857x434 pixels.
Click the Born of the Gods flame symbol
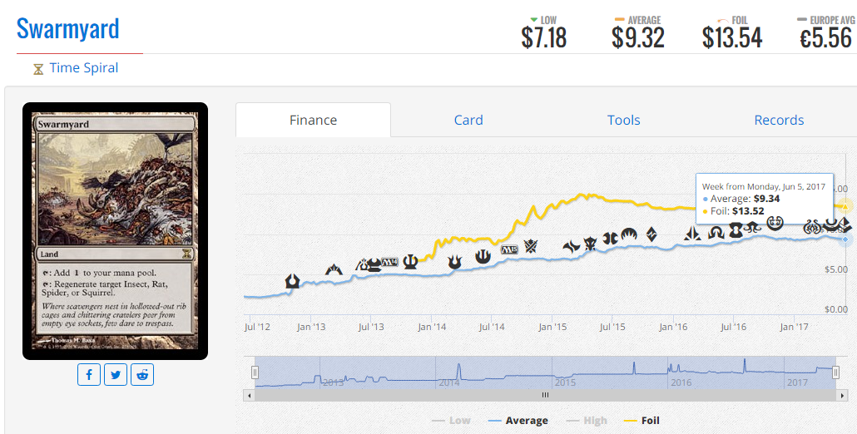pos(455,262)
